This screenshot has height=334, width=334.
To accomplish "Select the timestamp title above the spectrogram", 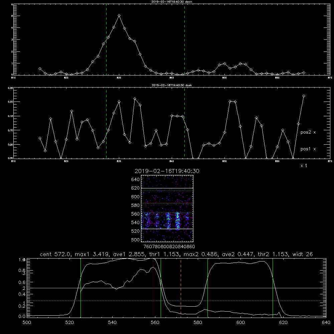I will (x=167, y=171).
